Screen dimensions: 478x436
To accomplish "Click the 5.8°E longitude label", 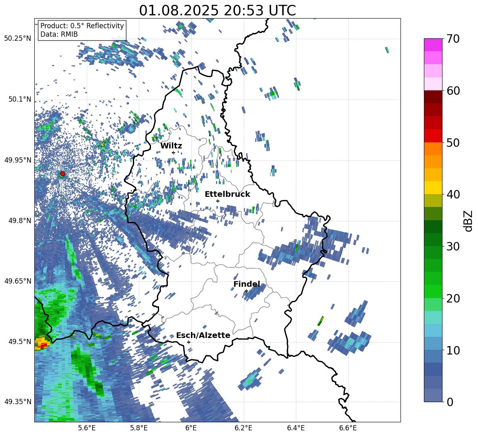I will point(139,428).
